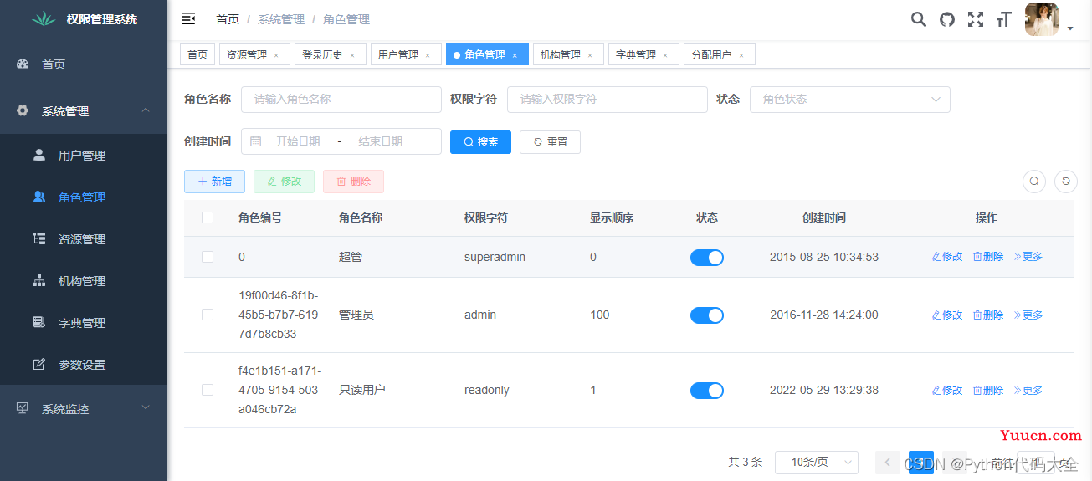Open 字典管理 in sidebar

pos(84,323)
